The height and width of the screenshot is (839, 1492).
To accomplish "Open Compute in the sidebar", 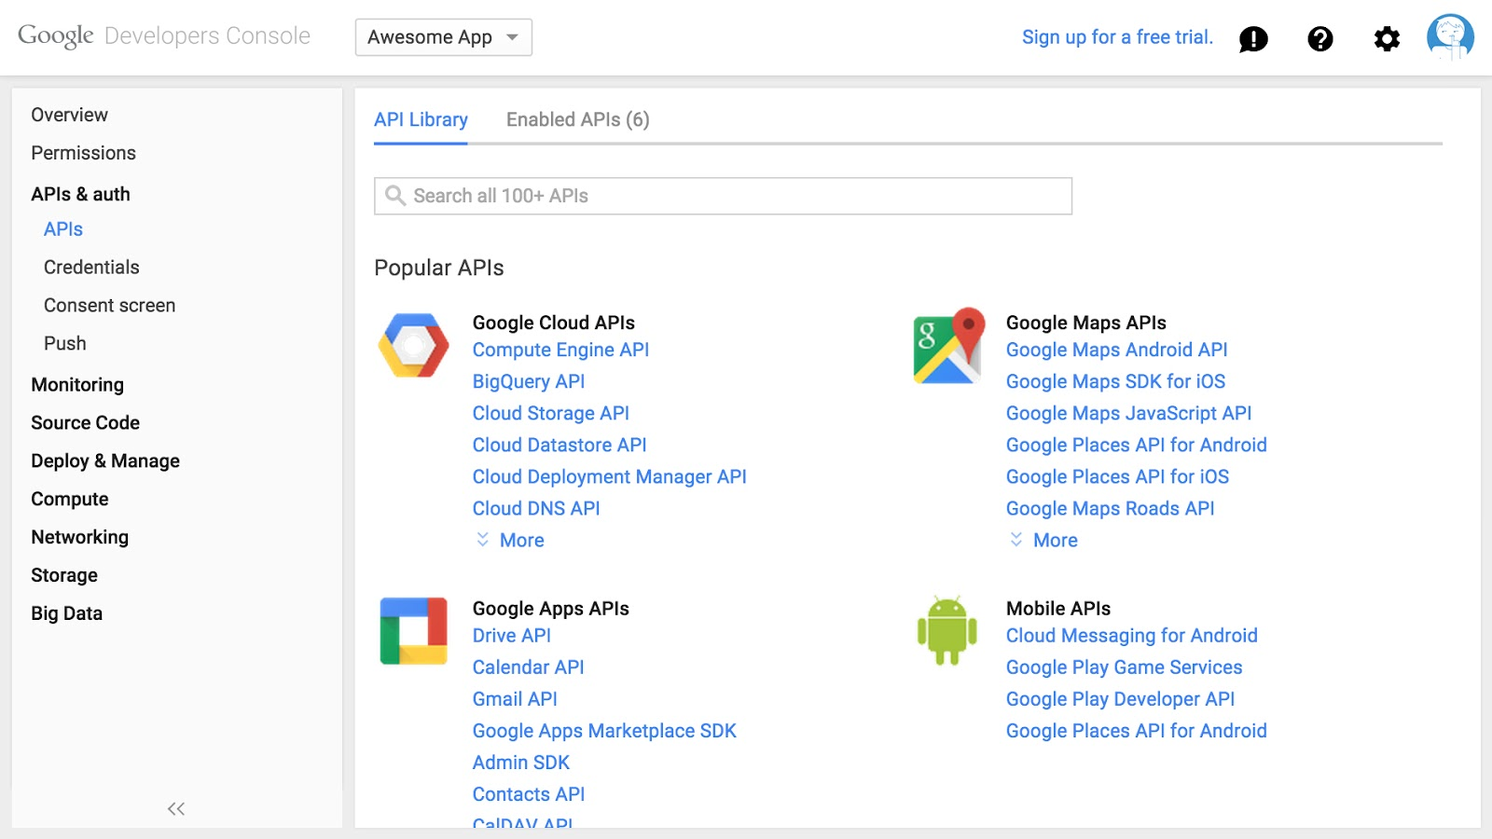I will tap(70, 500).
